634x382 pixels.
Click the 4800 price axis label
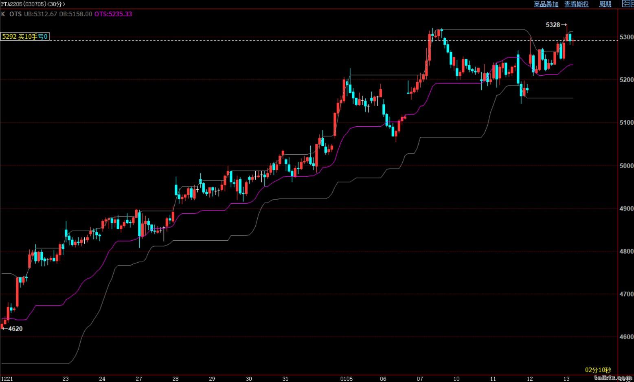pyautogui.click(x=626, y=251)
